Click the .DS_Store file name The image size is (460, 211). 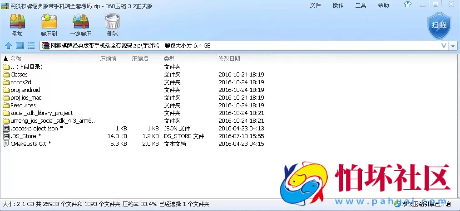pyautogui.click(x=26, y=136)
